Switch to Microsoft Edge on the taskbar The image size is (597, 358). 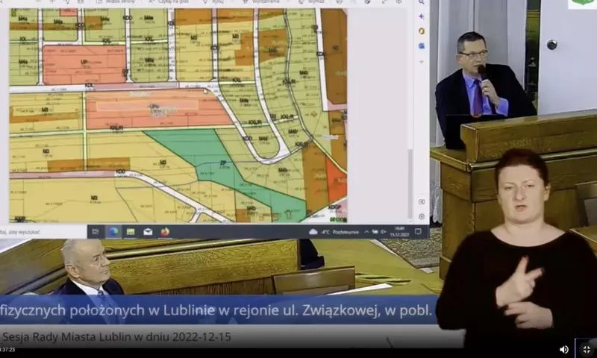[113, 232]
